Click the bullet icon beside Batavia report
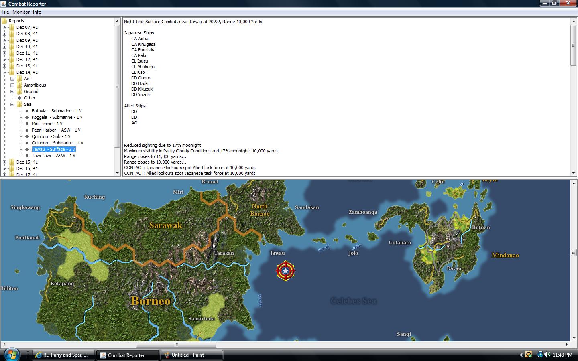This screenshot has height=361, width=578. 27,111
